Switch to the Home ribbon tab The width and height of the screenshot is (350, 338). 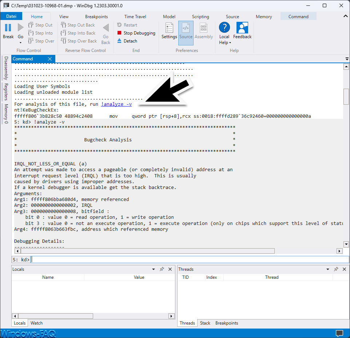37,16
